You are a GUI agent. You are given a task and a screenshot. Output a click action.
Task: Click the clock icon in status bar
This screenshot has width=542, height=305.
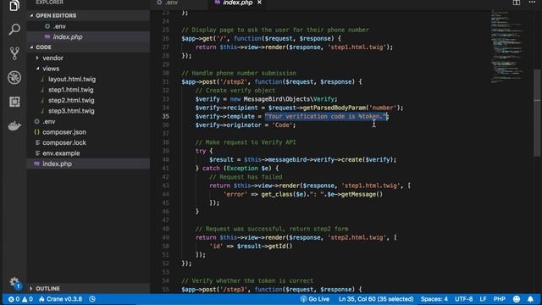92,299
